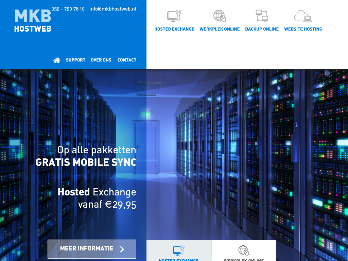The height and width of the screenshot is (261, 348).
Task: Click the info@mkbhostweb.nl email address
Action: [x=113, y=9]
